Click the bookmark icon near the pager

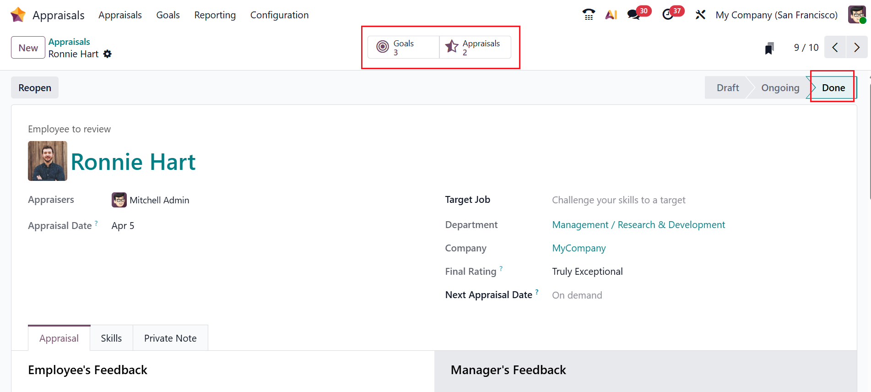pyautogui.click(x=769, y=48)
